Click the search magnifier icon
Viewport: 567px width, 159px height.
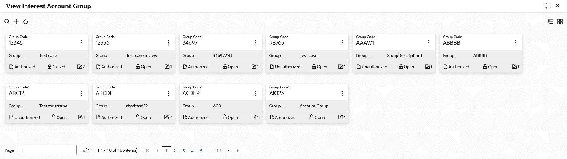coord(7,22)
